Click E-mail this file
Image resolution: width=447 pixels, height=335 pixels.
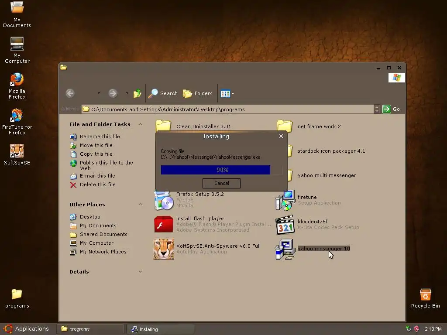tap(93, 176)
